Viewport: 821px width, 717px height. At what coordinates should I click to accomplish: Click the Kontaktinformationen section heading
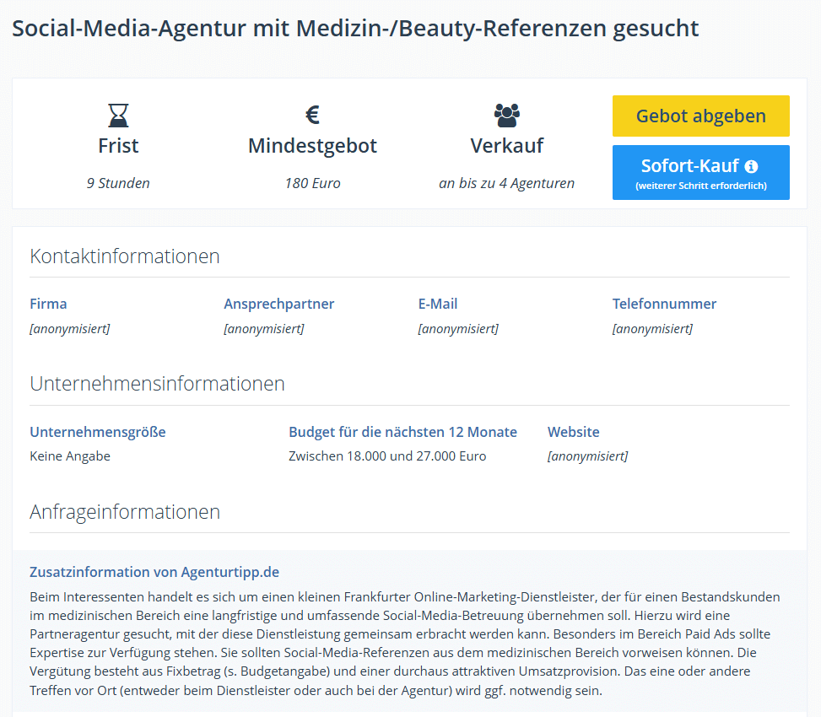pyautogui.click(x=125, y=256)
